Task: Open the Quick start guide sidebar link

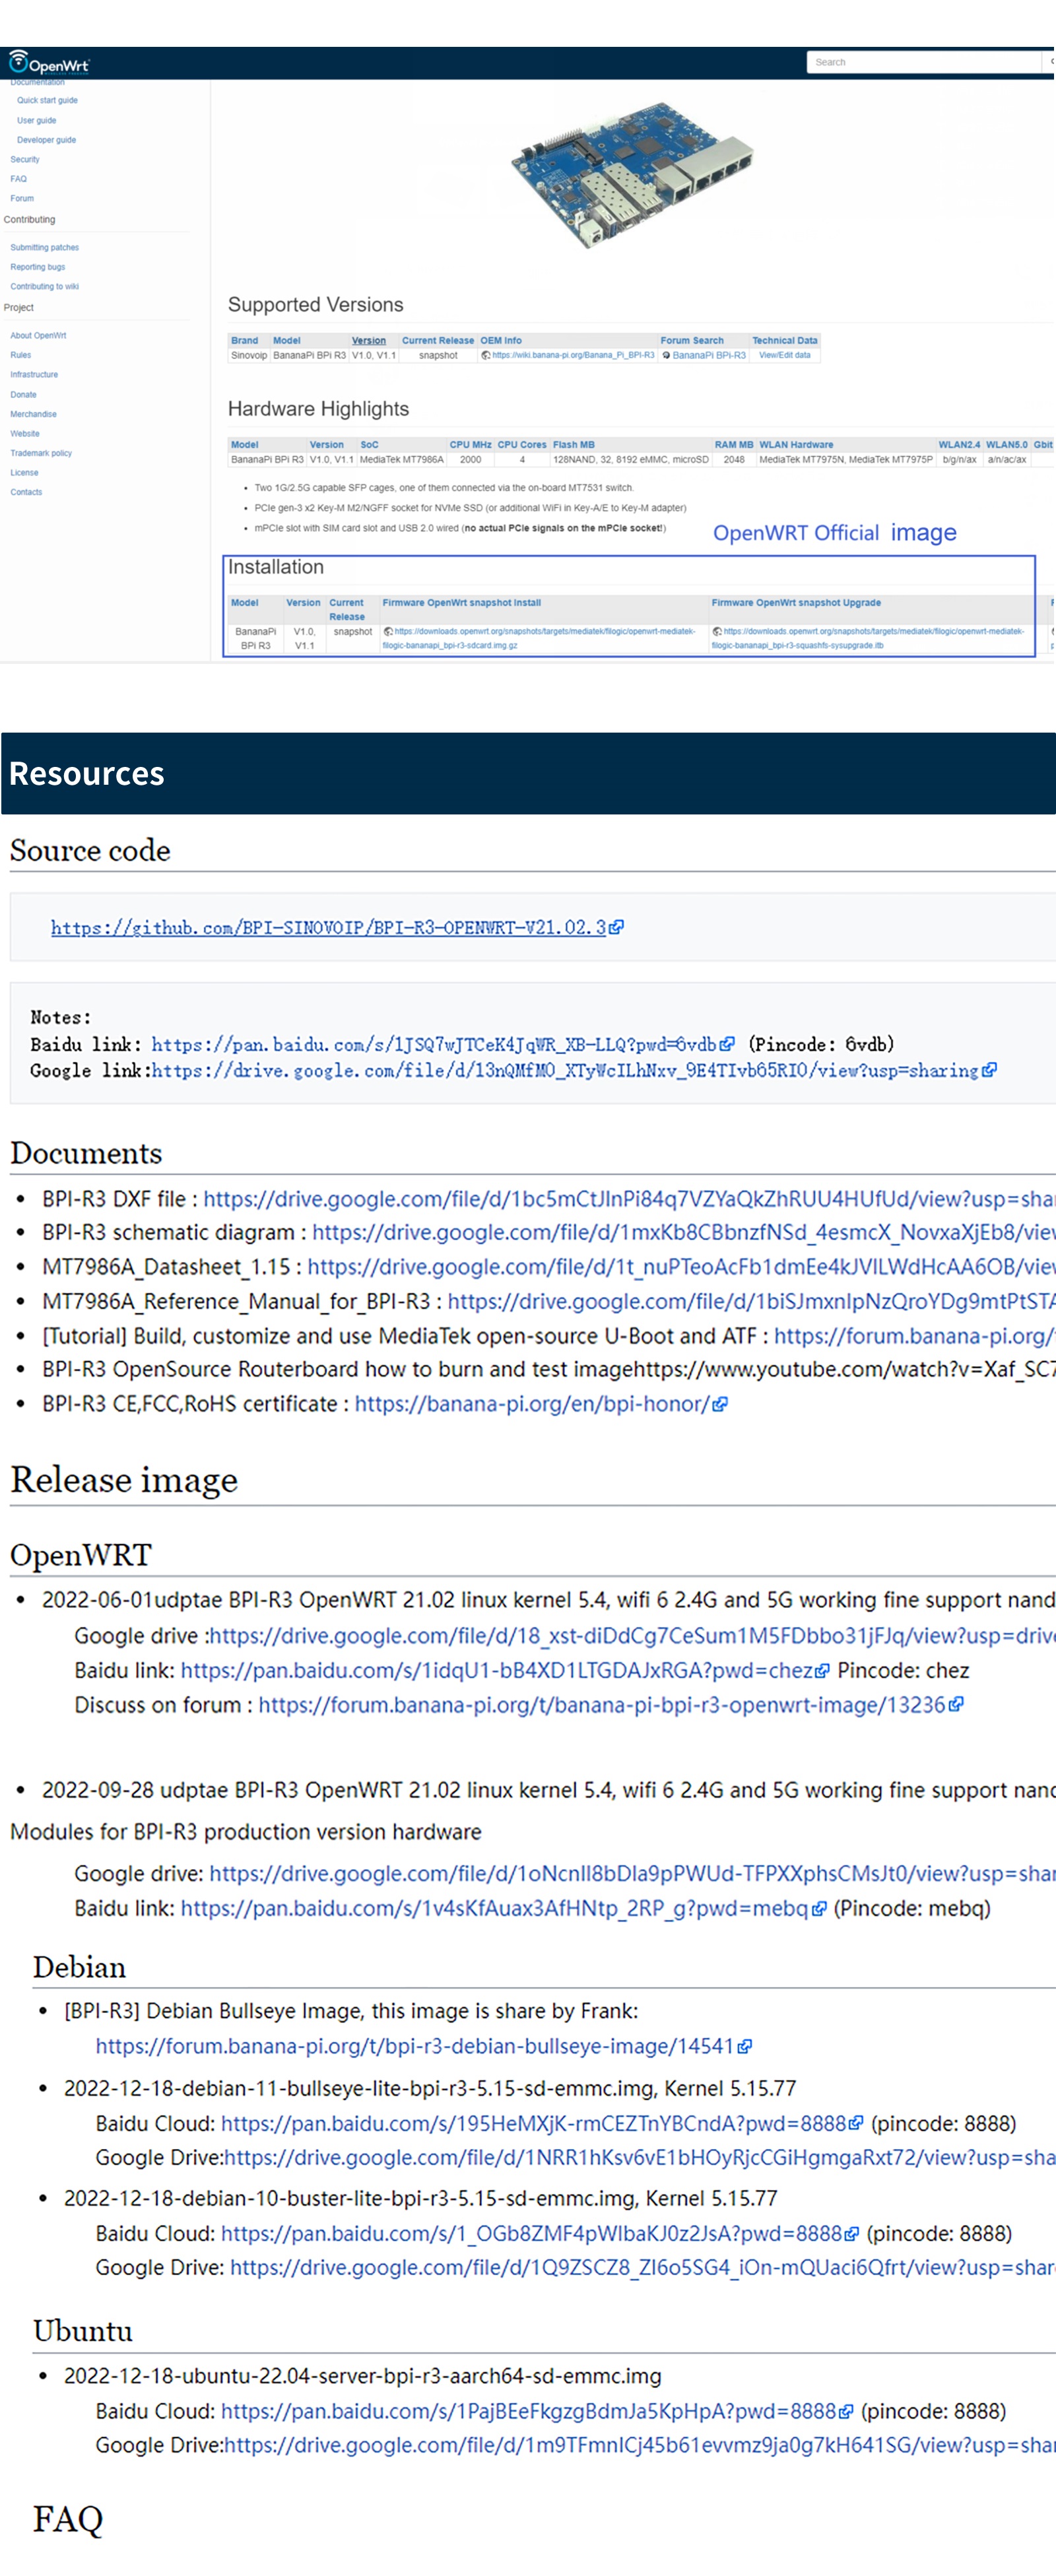Action: (47, 100)
